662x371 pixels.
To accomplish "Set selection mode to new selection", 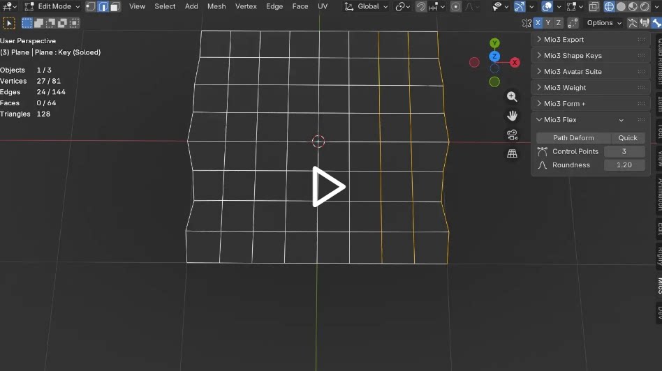I will click(27, 23).
